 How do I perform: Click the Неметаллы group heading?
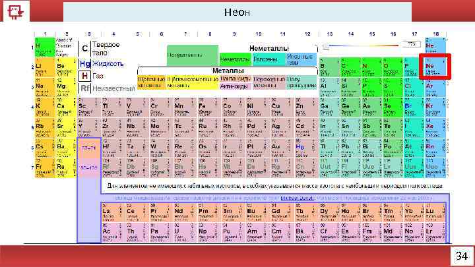269,48
